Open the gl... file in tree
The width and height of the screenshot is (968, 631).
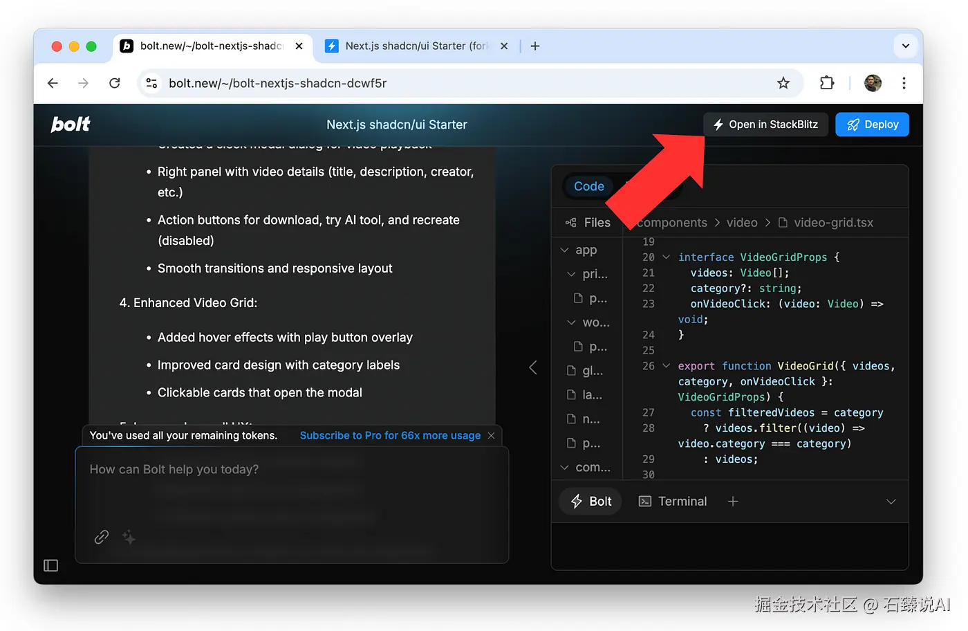585,371
